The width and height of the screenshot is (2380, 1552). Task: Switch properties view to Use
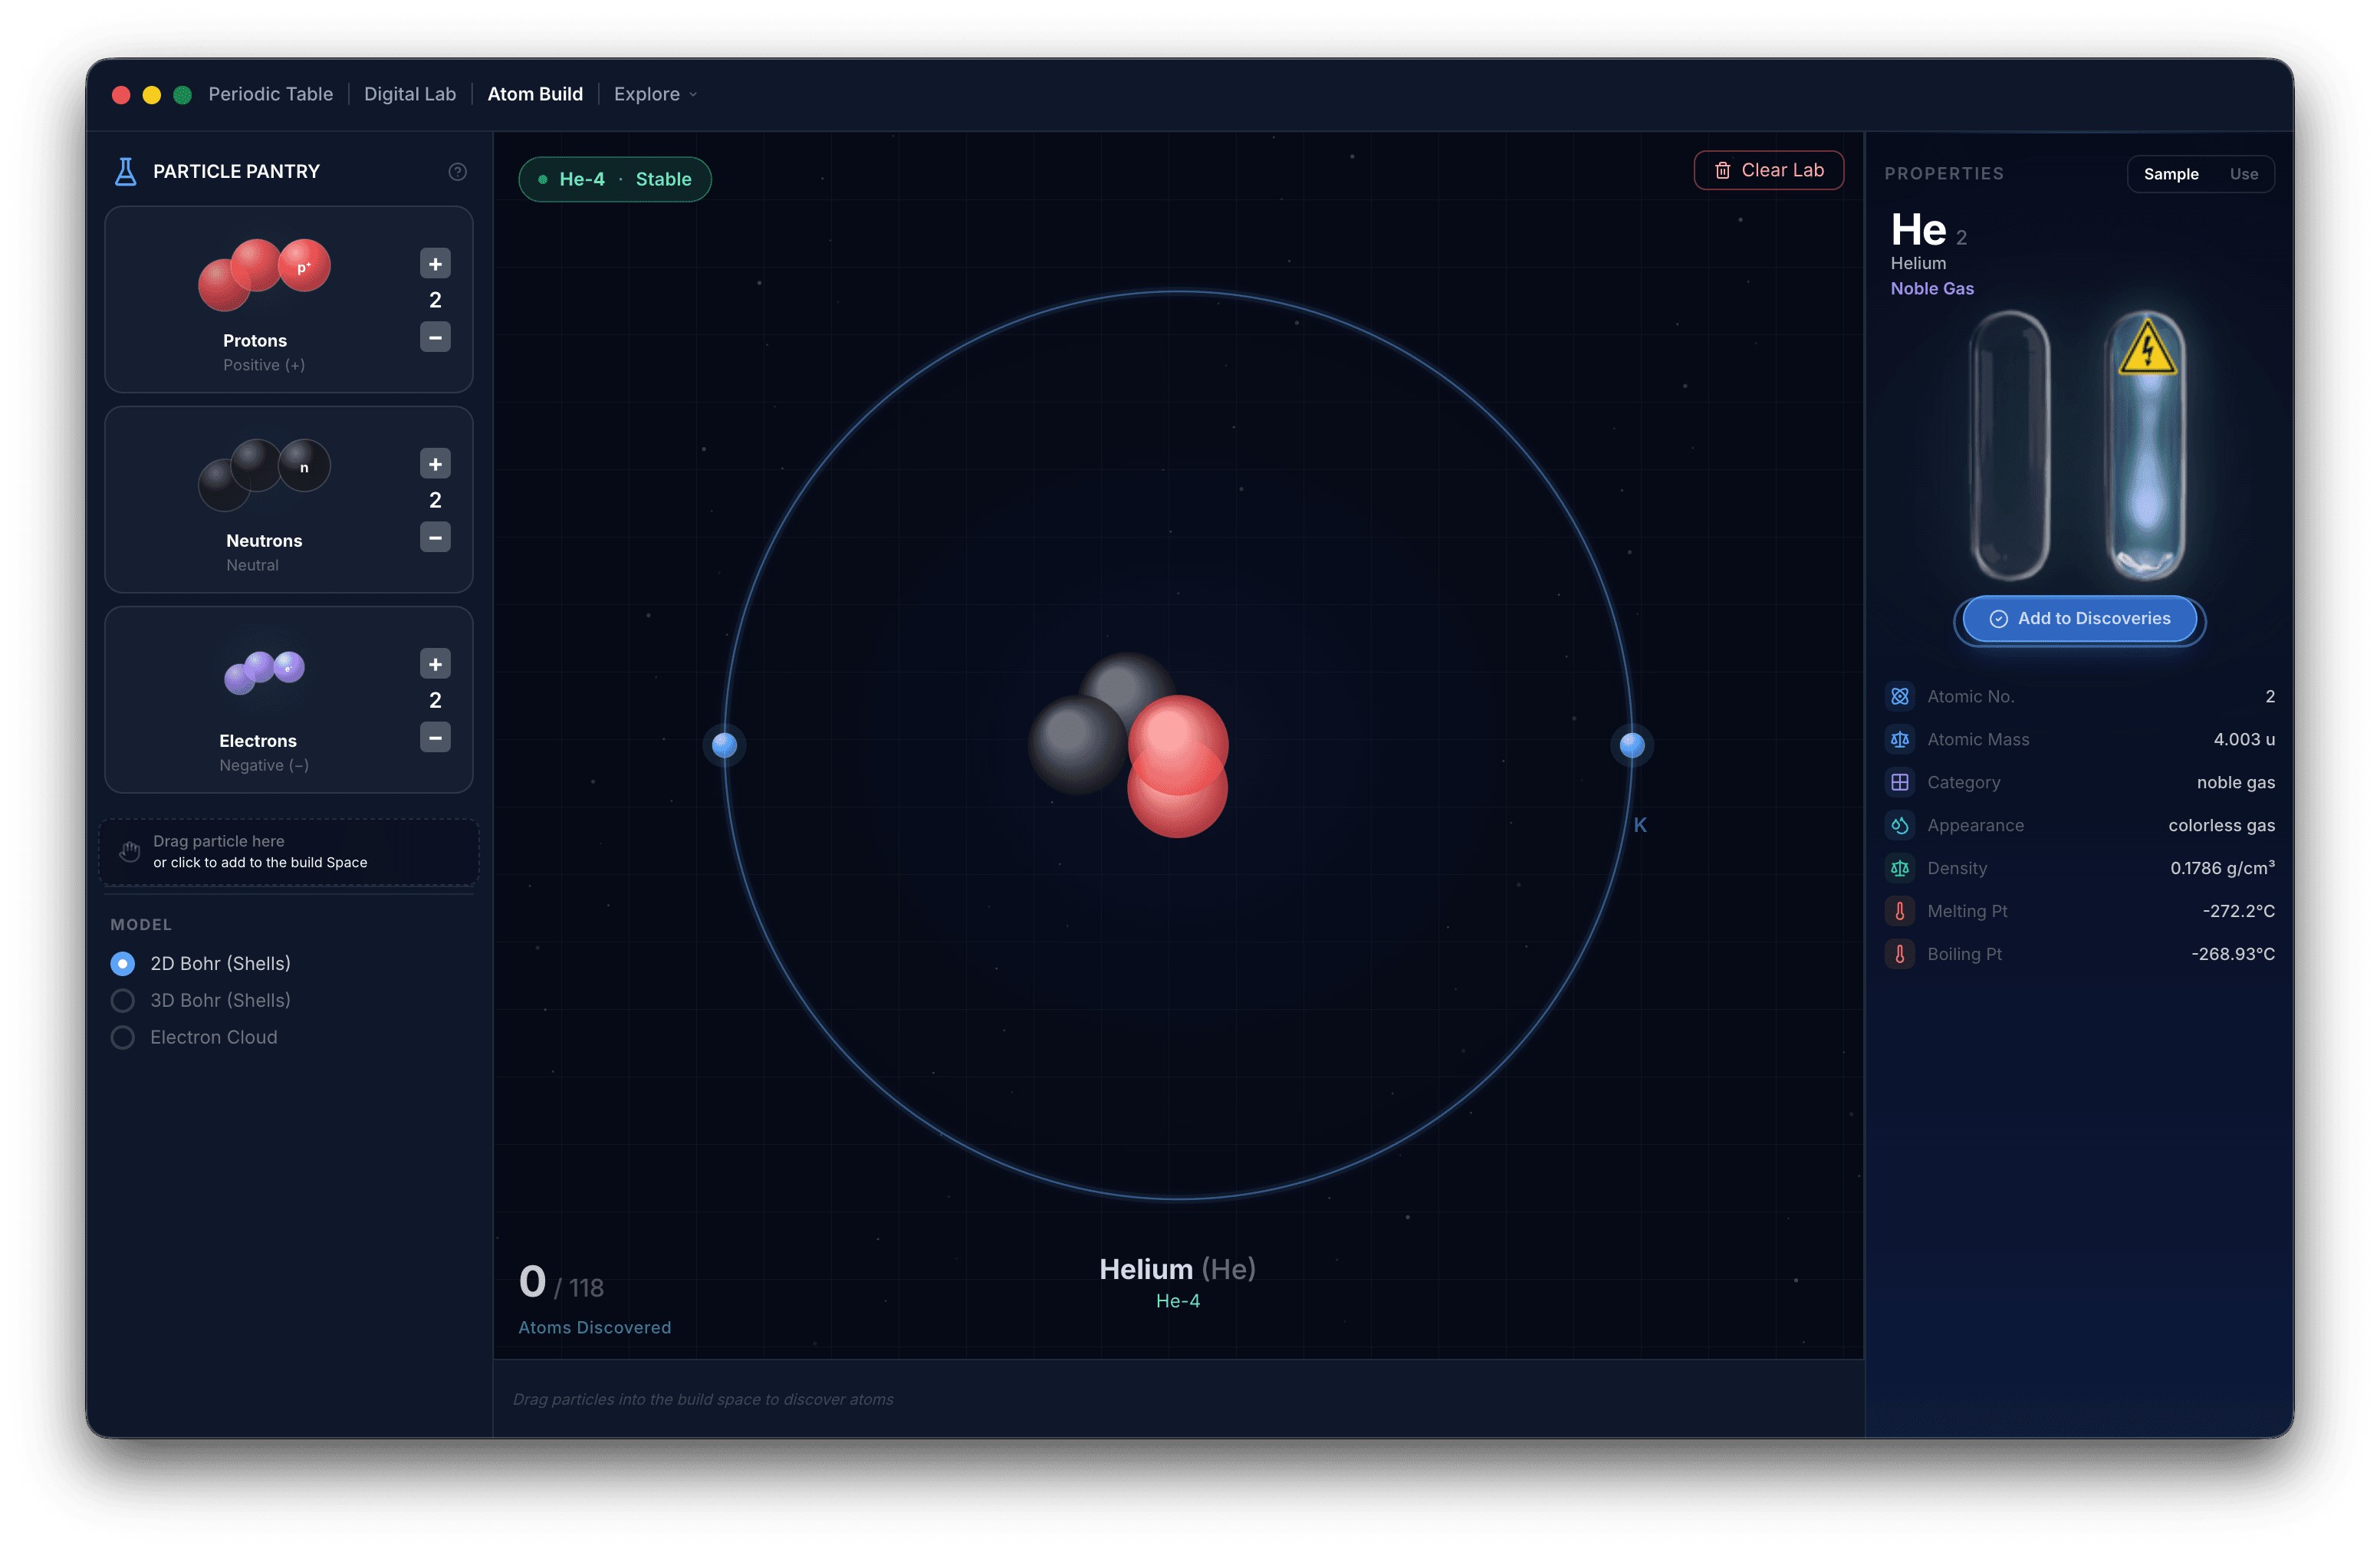coord(2243,174)
